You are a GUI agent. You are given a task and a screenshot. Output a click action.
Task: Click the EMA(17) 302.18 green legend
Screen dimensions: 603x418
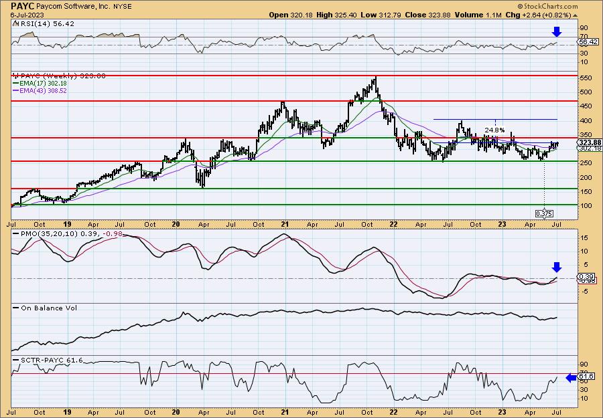click(x=40, y=84)
